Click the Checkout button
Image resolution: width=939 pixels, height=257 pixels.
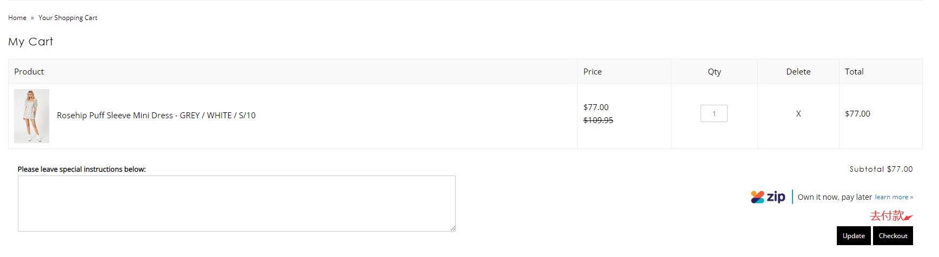(893, 236)
